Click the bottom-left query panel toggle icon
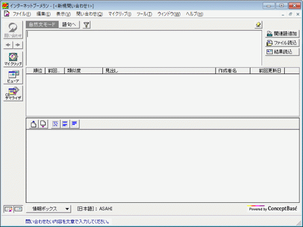The height and width of the screenshot is (227, 303). click(x=9, y=209)
